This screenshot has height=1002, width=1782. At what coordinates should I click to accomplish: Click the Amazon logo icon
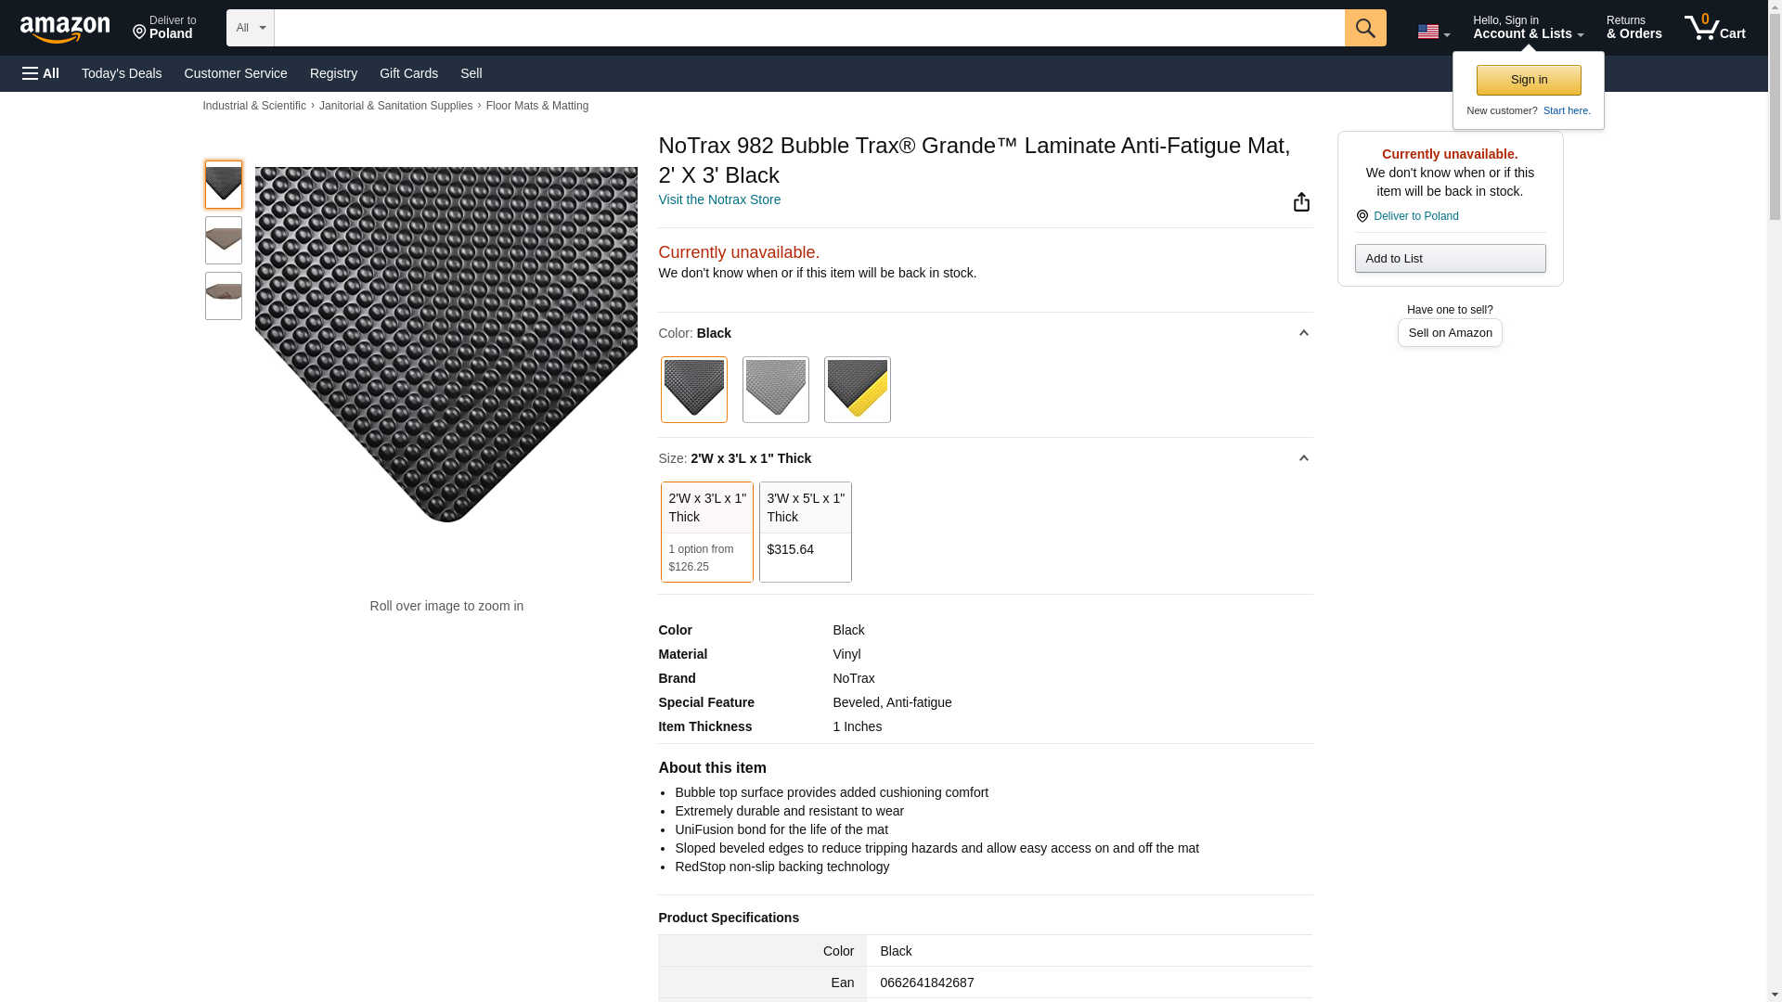coord(65,29)
